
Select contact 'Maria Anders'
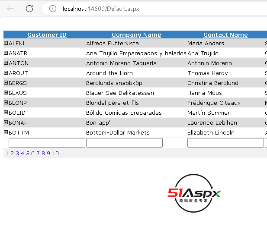(206, 43)
